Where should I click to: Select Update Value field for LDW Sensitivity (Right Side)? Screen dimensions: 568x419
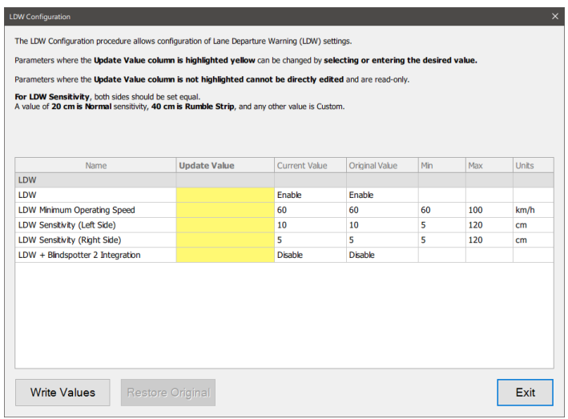(x=225, y=240)
